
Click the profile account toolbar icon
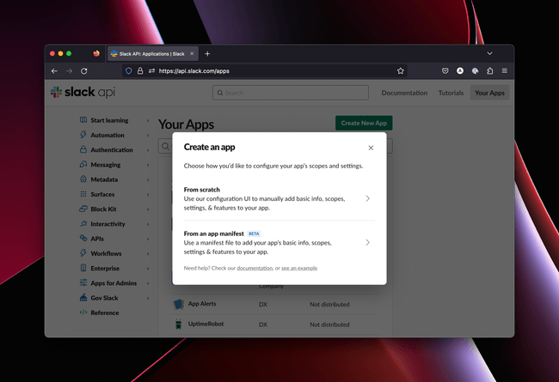[x=460, y=71]
